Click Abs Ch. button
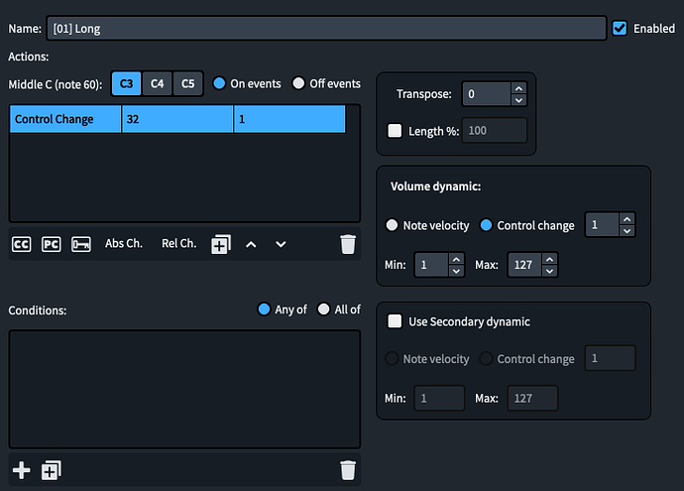The width and height of the screenshot is (684, 491). (124, 243)
